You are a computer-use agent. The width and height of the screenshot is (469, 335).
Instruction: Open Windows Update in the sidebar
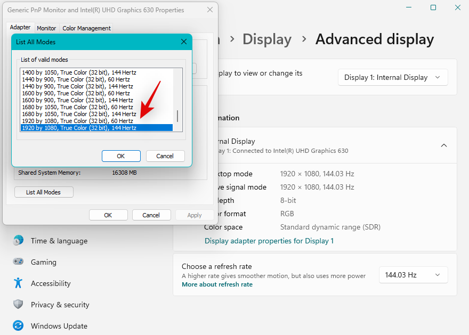(59, 325)
